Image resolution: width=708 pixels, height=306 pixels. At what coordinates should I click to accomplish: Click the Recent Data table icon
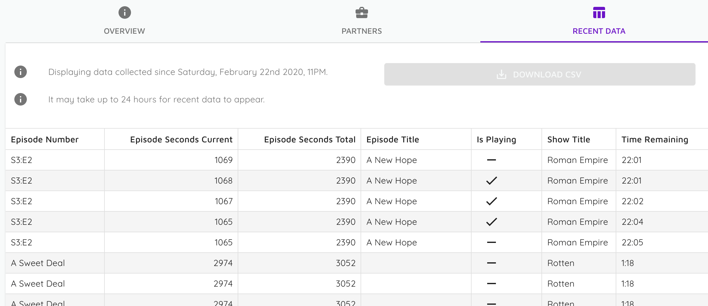click(599, 12)
